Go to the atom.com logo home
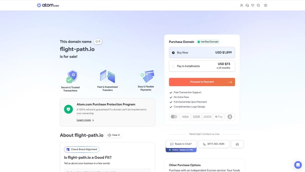The width and height of the screenshot is (305, 172). pyautogui.click(x=48, y=5)
